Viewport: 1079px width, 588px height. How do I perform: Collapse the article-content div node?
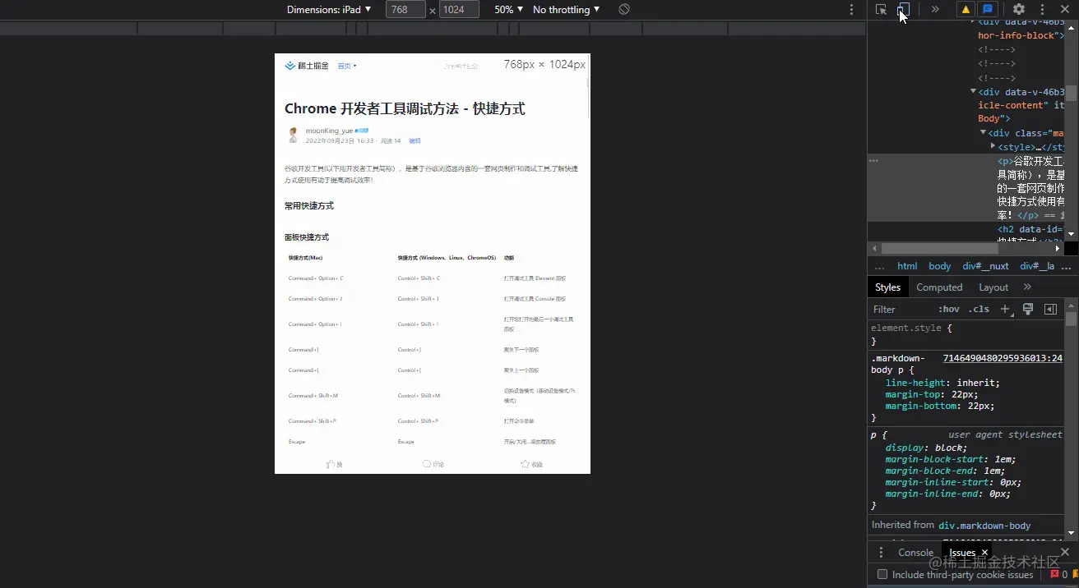click(x=974, y=92)
